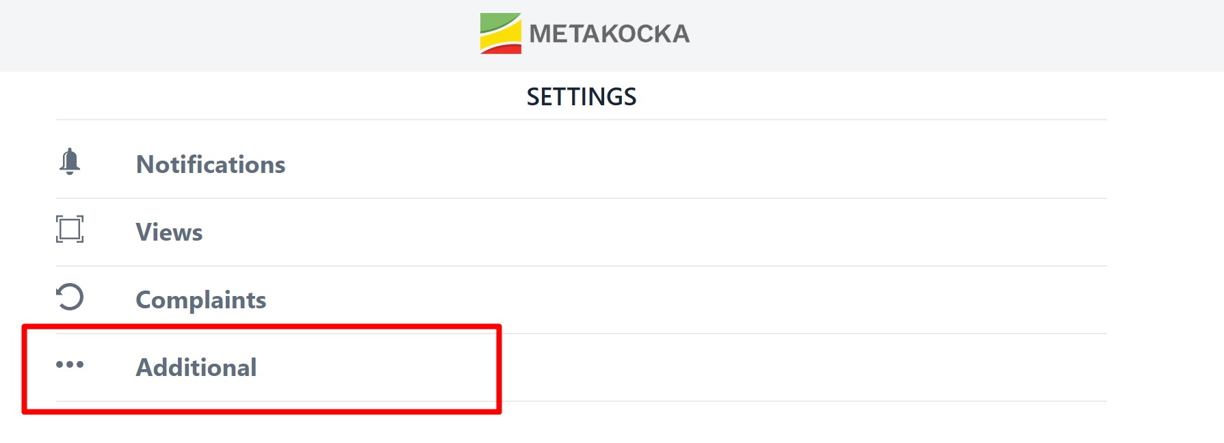The height and width of the screenshot is (443, 1224).
Task: Select the Complaints menu label
Action: pos(201,300)
